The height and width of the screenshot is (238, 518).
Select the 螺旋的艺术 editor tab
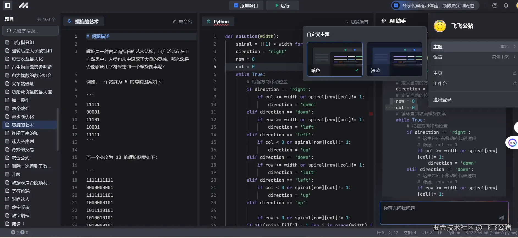coord(84,21)
